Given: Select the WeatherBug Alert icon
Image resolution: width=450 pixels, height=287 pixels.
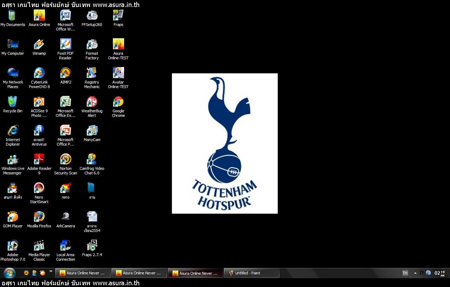Looking at the screenshot, I should pos(92,107).
